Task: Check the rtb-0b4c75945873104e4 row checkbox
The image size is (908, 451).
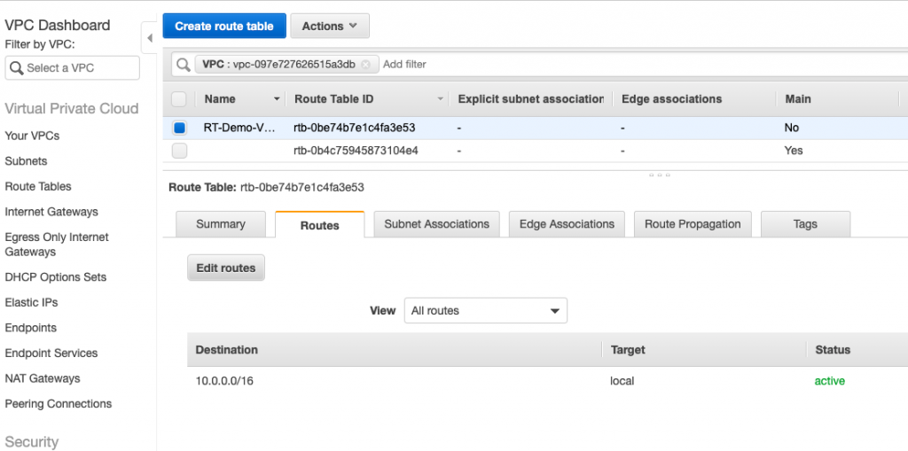Action: pos(179,152)
